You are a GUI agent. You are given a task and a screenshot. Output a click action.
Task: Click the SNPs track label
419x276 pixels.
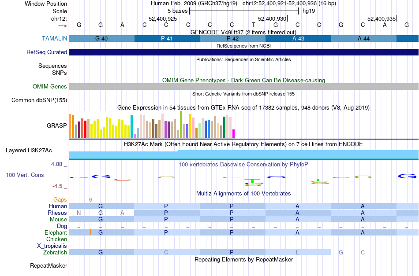(x=60, y=73)
